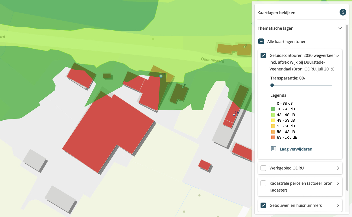This screenshot has height=217, width=352.
Task: Click the 63 - 100 dB legend swatch
Action: (273, 137)
